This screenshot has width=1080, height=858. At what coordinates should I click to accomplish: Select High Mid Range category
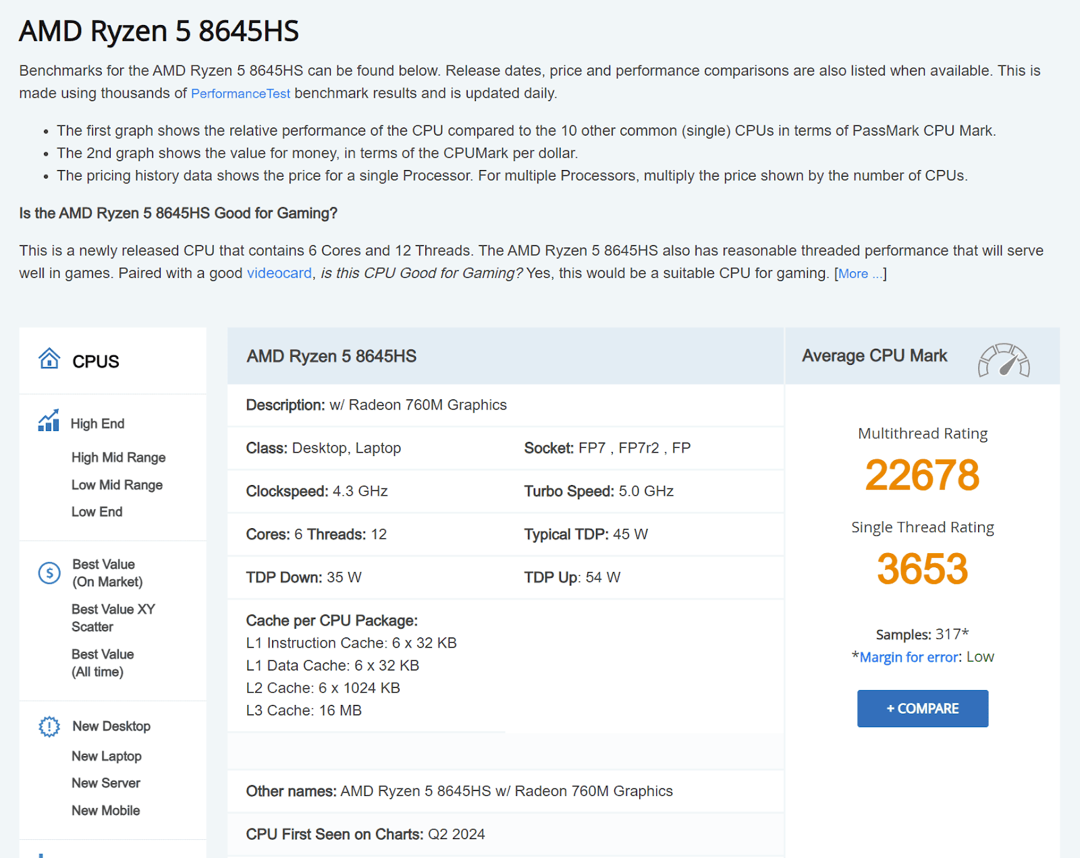pos(119,457)
